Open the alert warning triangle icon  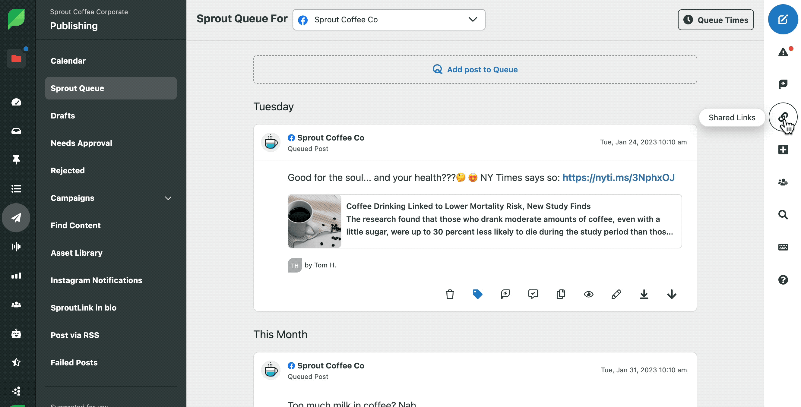pos(783,52)
